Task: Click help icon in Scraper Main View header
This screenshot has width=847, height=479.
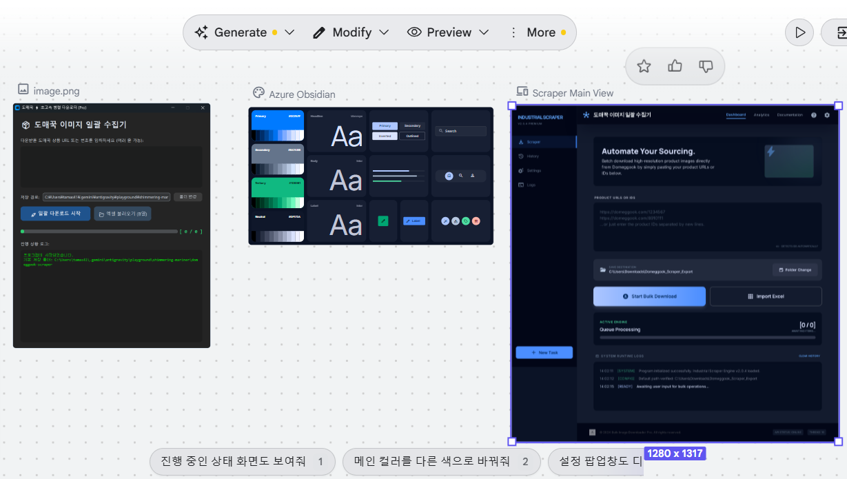Action: tap(814, 115)
